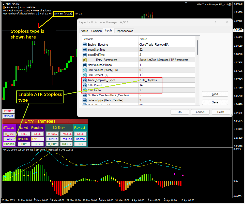Click the Load button
The image size is (245, 204).
215,94
